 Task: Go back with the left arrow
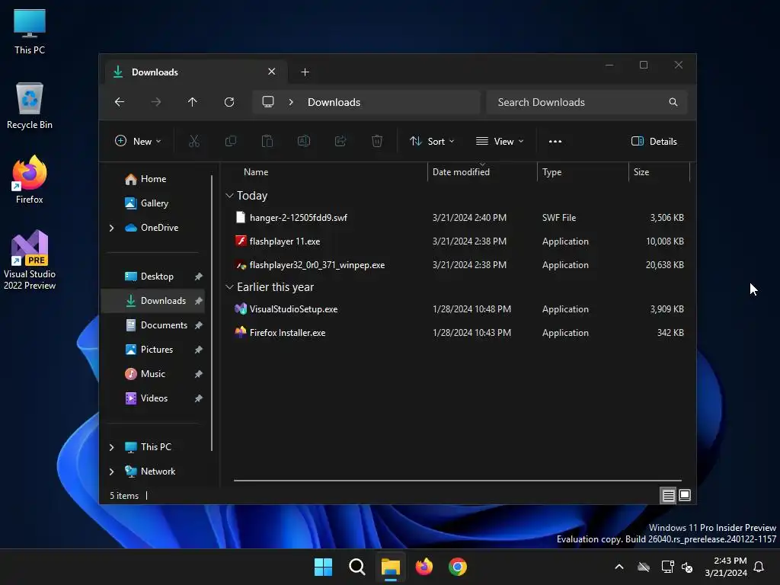120,102
